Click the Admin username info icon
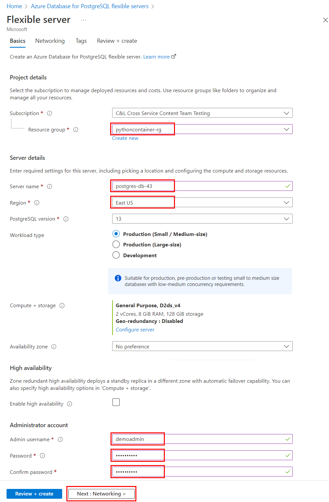This screenshot has width=329, height=502. click(x=60, y=439)
